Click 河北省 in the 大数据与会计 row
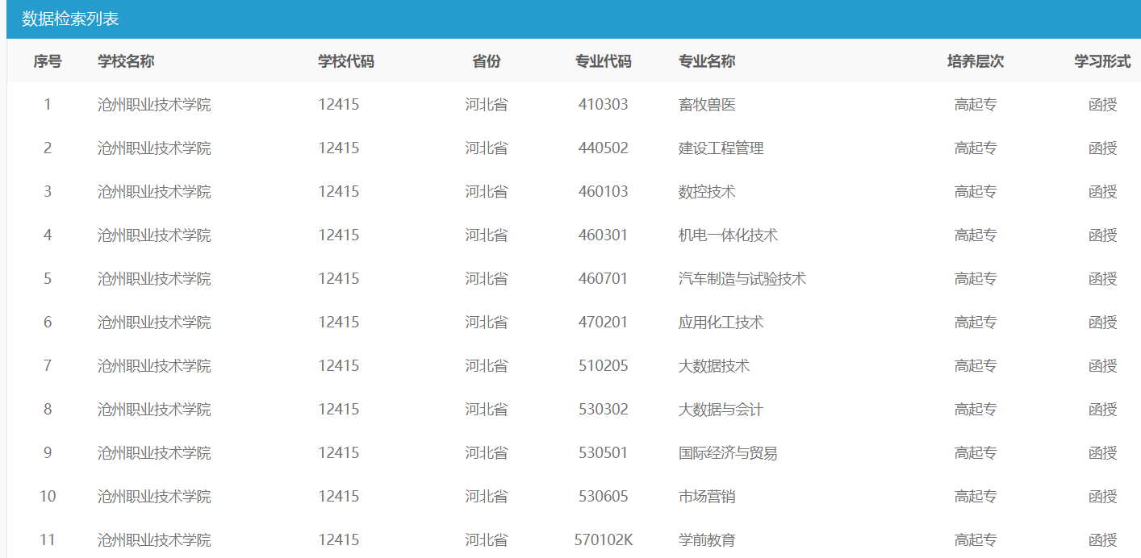Image resolution: width=1141 pixels, height=558 pixels. point(487,410)
